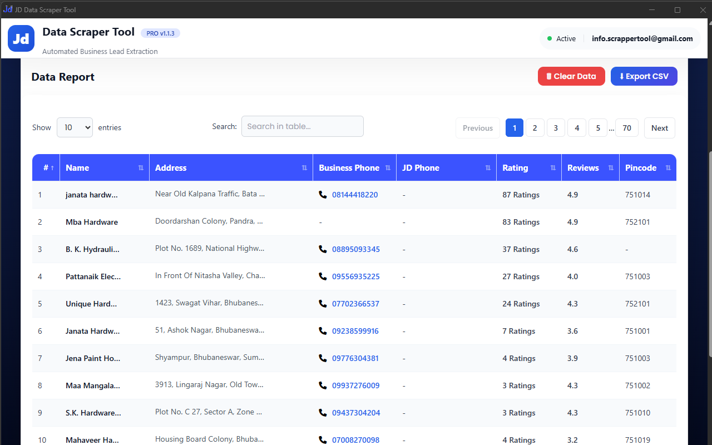This screenshot has height=445, width=712.
Task: Click phone link 09437304204
Action: (x=356, y=413)
